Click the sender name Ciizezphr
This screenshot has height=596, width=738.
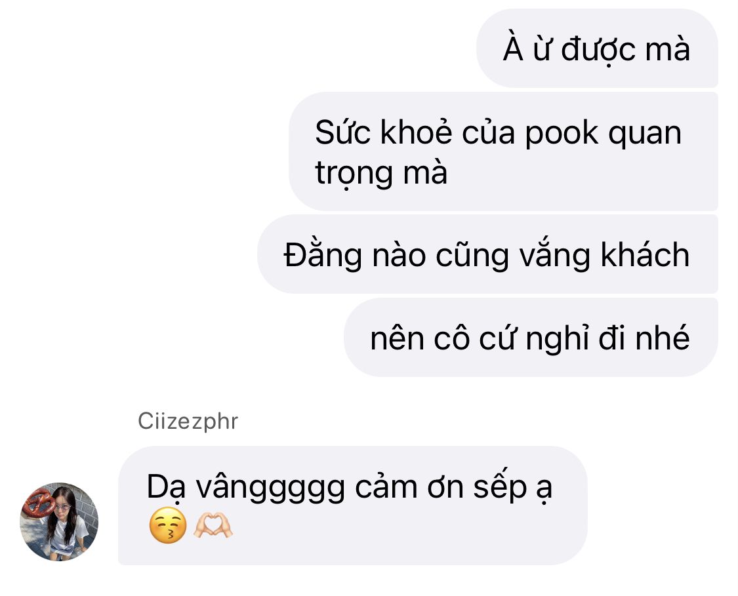coord(188,421)
